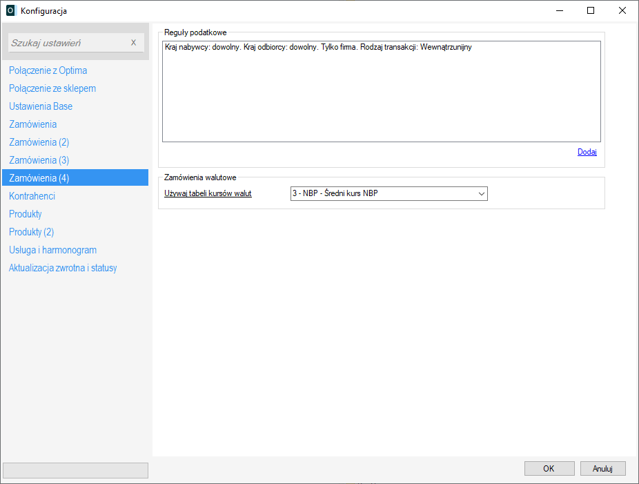
Task: Open Produkty (2) settings page
Action: (x=31, y=232)
